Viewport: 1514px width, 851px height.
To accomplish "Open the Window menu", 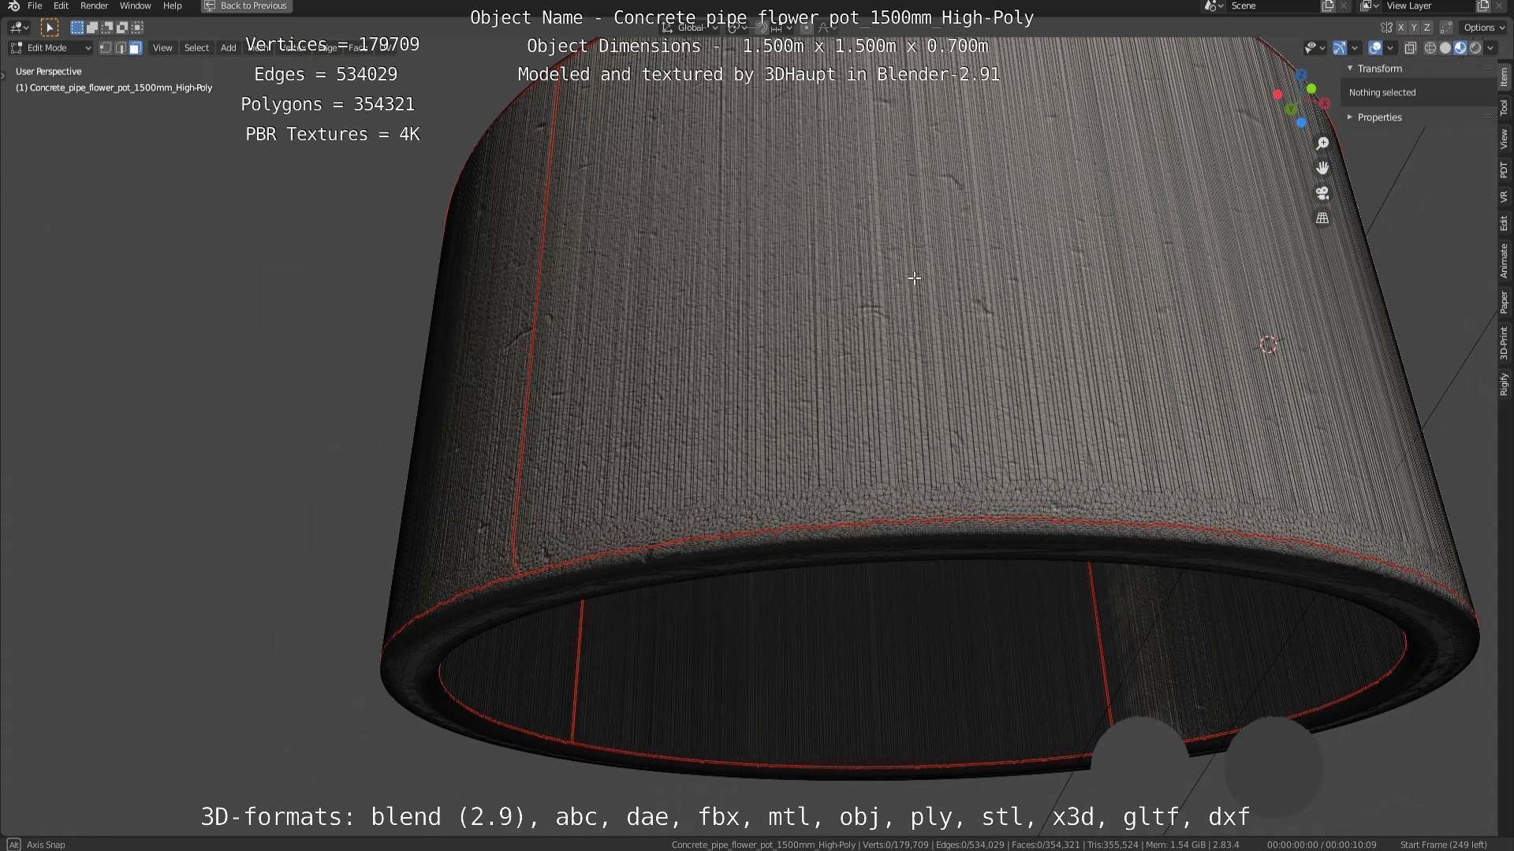I will pyautogui.click(x=135, y=6).
